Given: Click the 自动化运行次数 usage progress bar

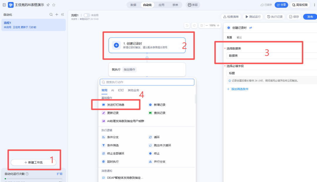Looking at the screenshot, I should pyautogui.click(x=33, y=179).
